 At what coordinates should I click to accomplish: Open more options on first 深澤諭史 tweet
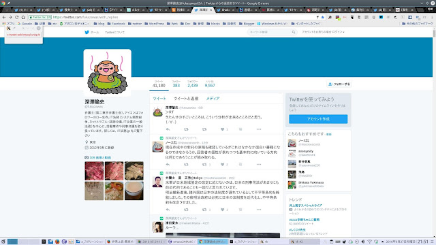tap(259, 129)
